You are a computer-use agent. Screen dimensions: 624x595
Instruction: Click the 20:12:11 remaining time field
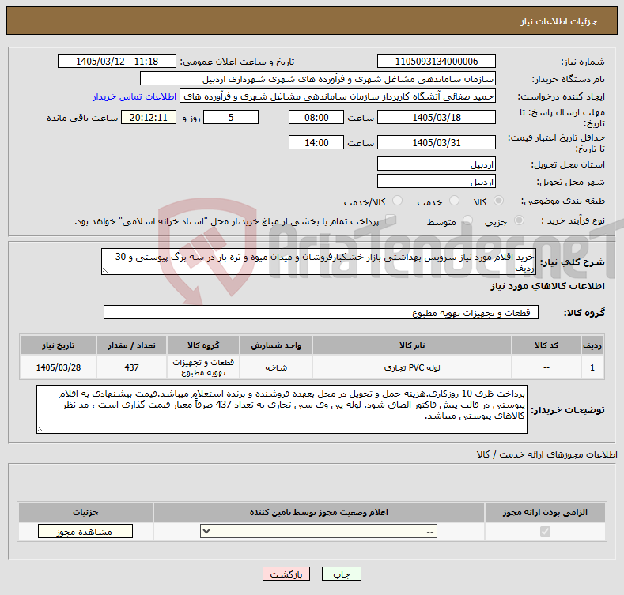(x=149, y=117)
